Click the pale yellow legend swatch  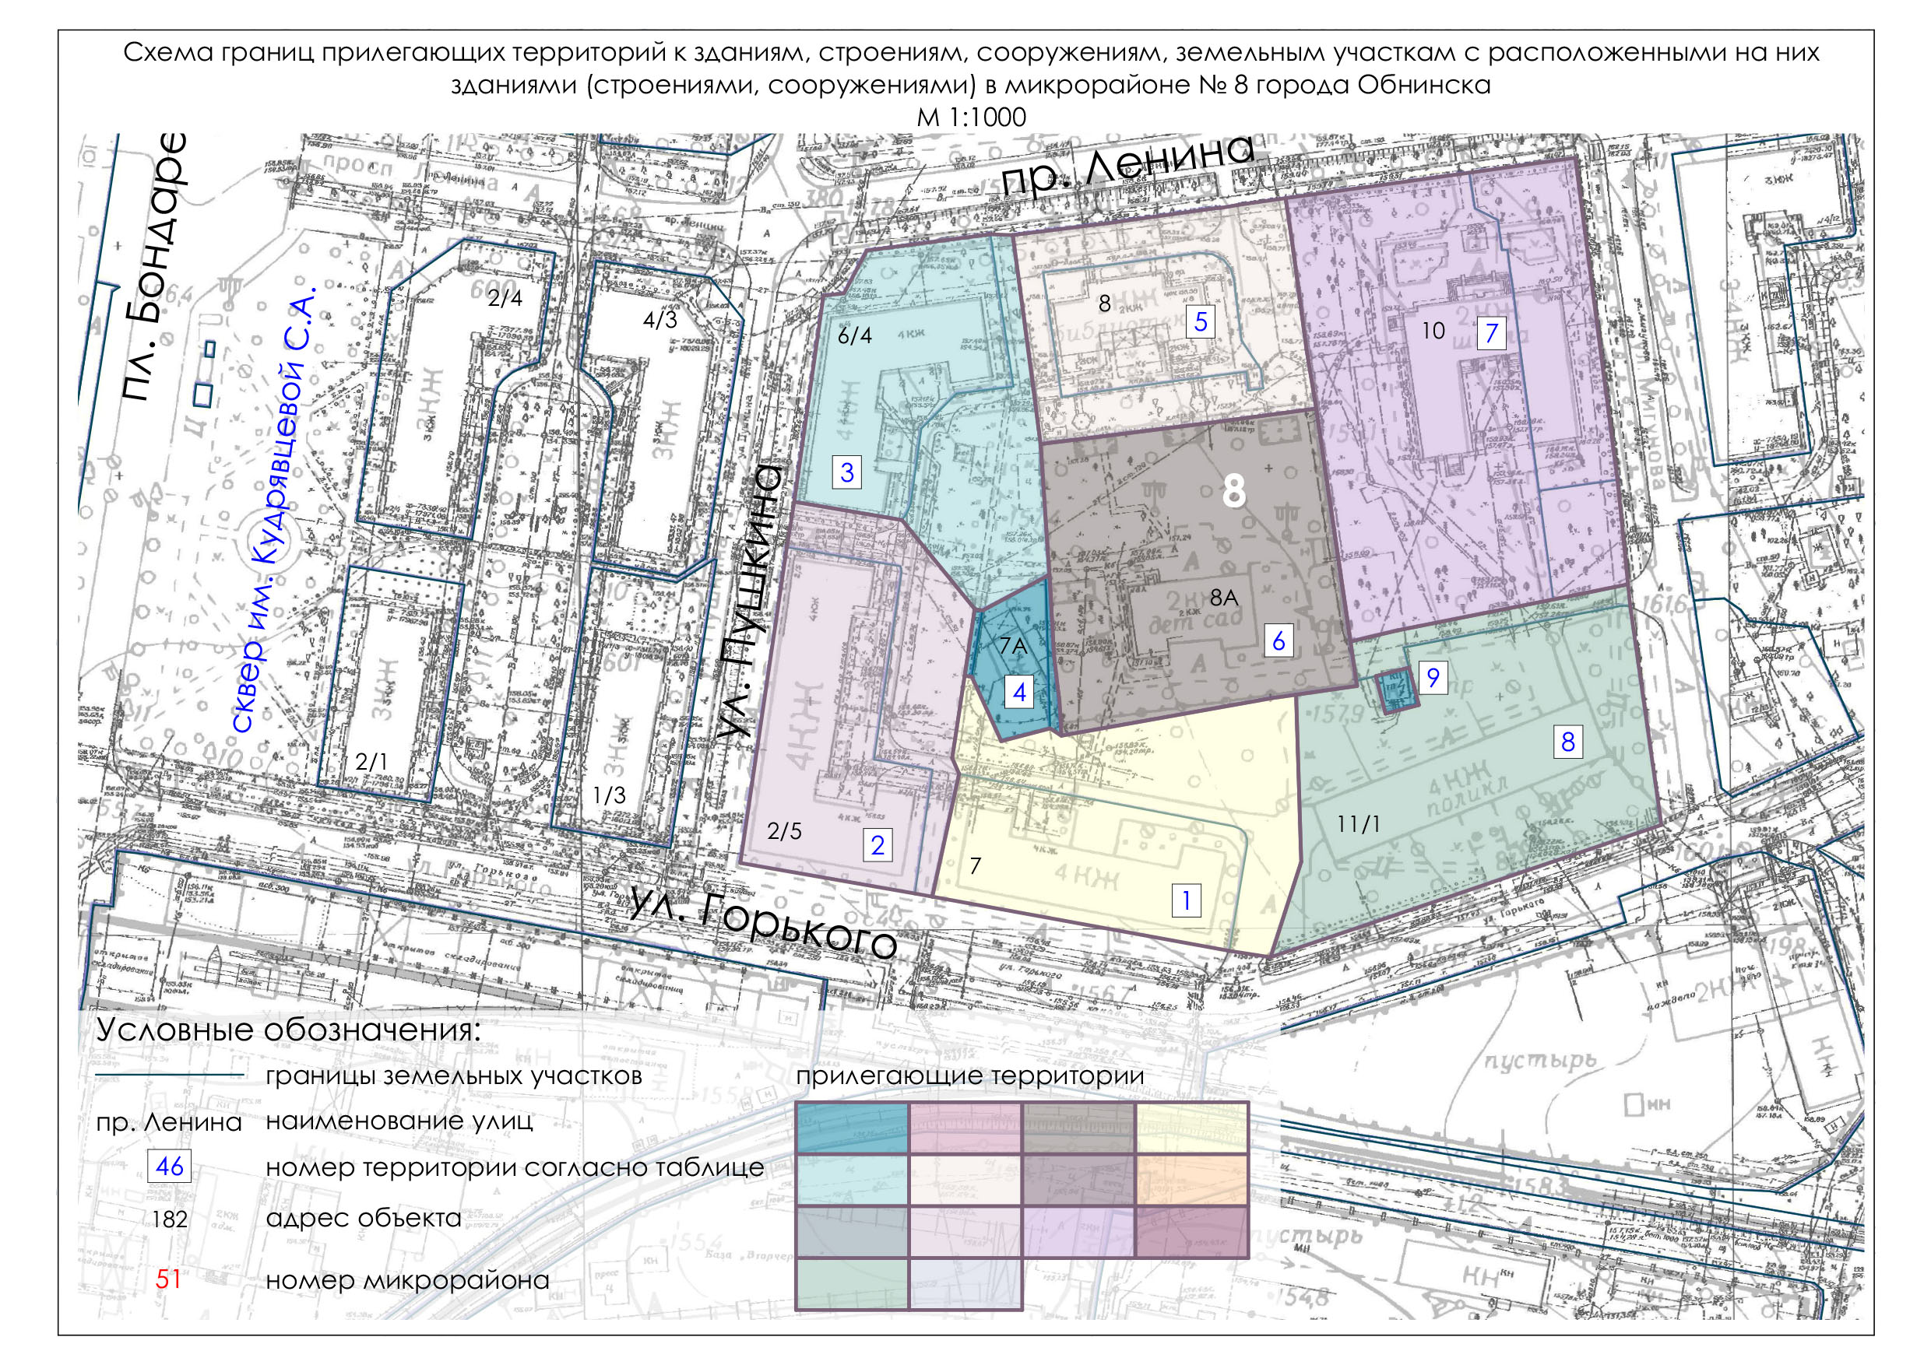(1192, 1128)
